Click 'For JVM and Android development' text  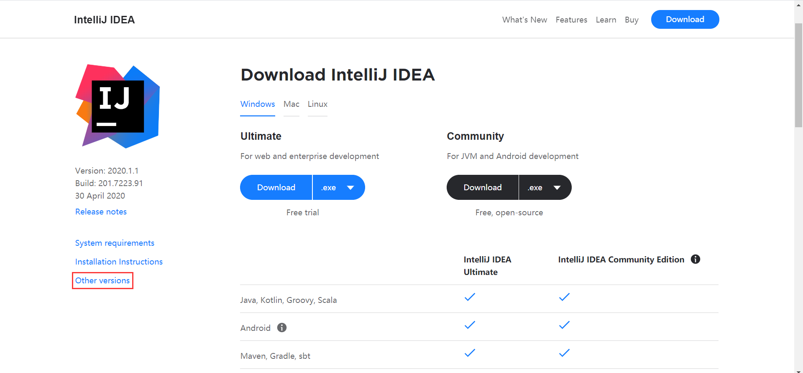click(512, 156)
